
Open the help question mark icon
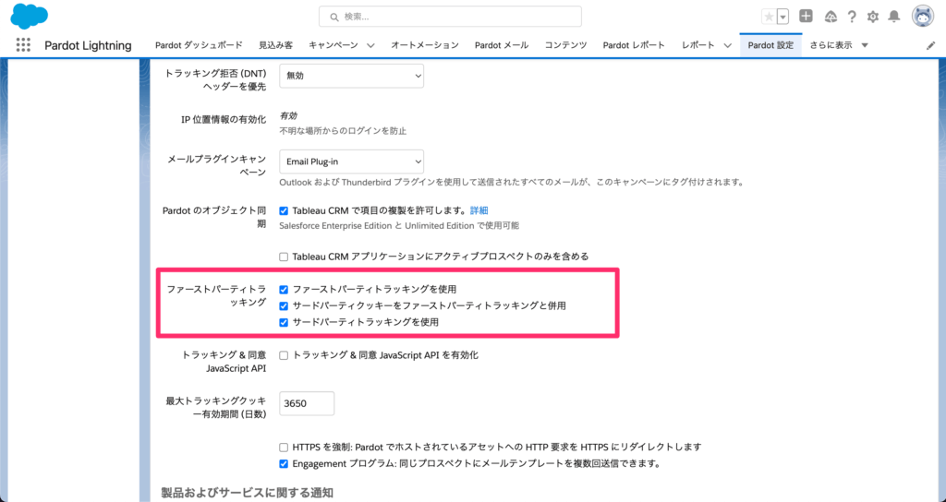[852, 17]
